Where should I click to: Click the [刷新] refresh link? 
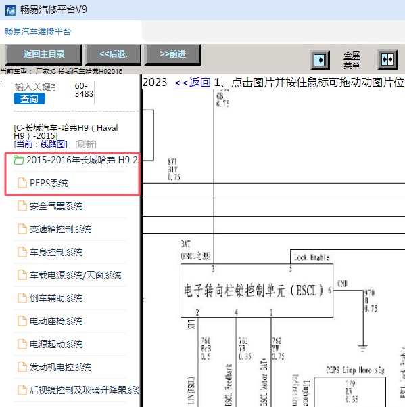coord(86,144)
